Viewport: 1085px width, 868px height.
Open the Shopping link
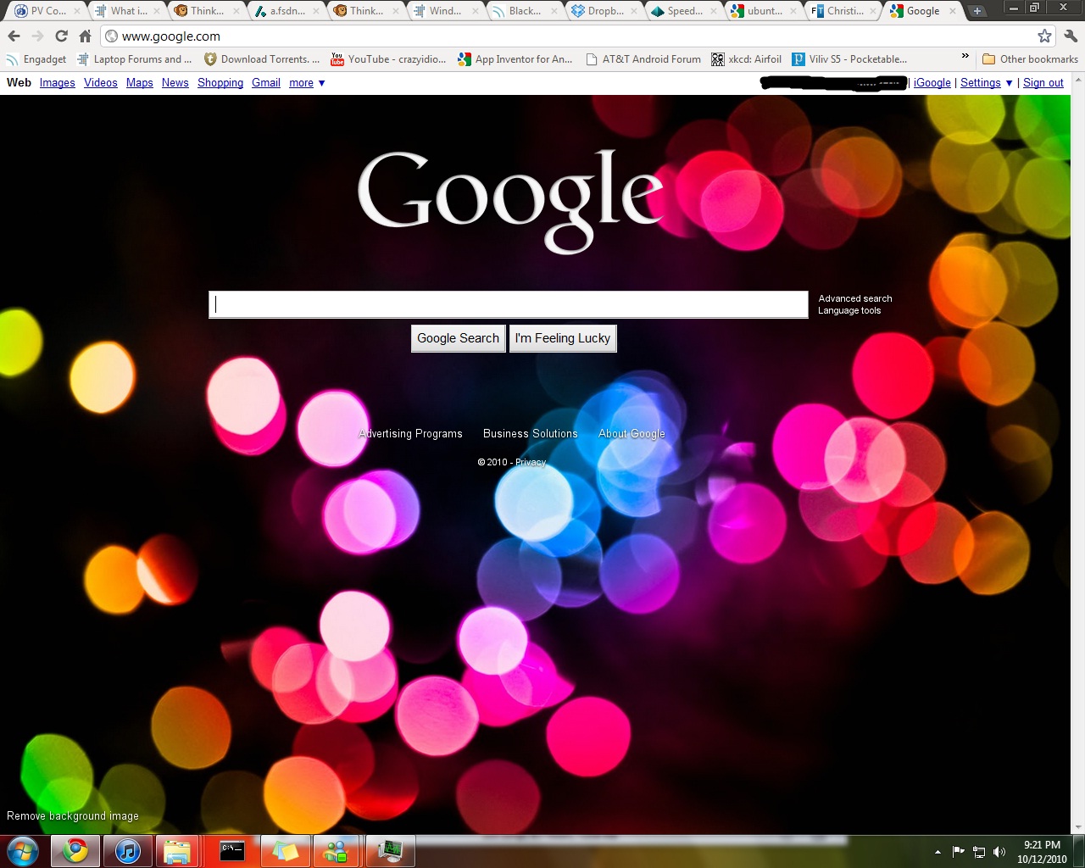[x=220, y=83]
